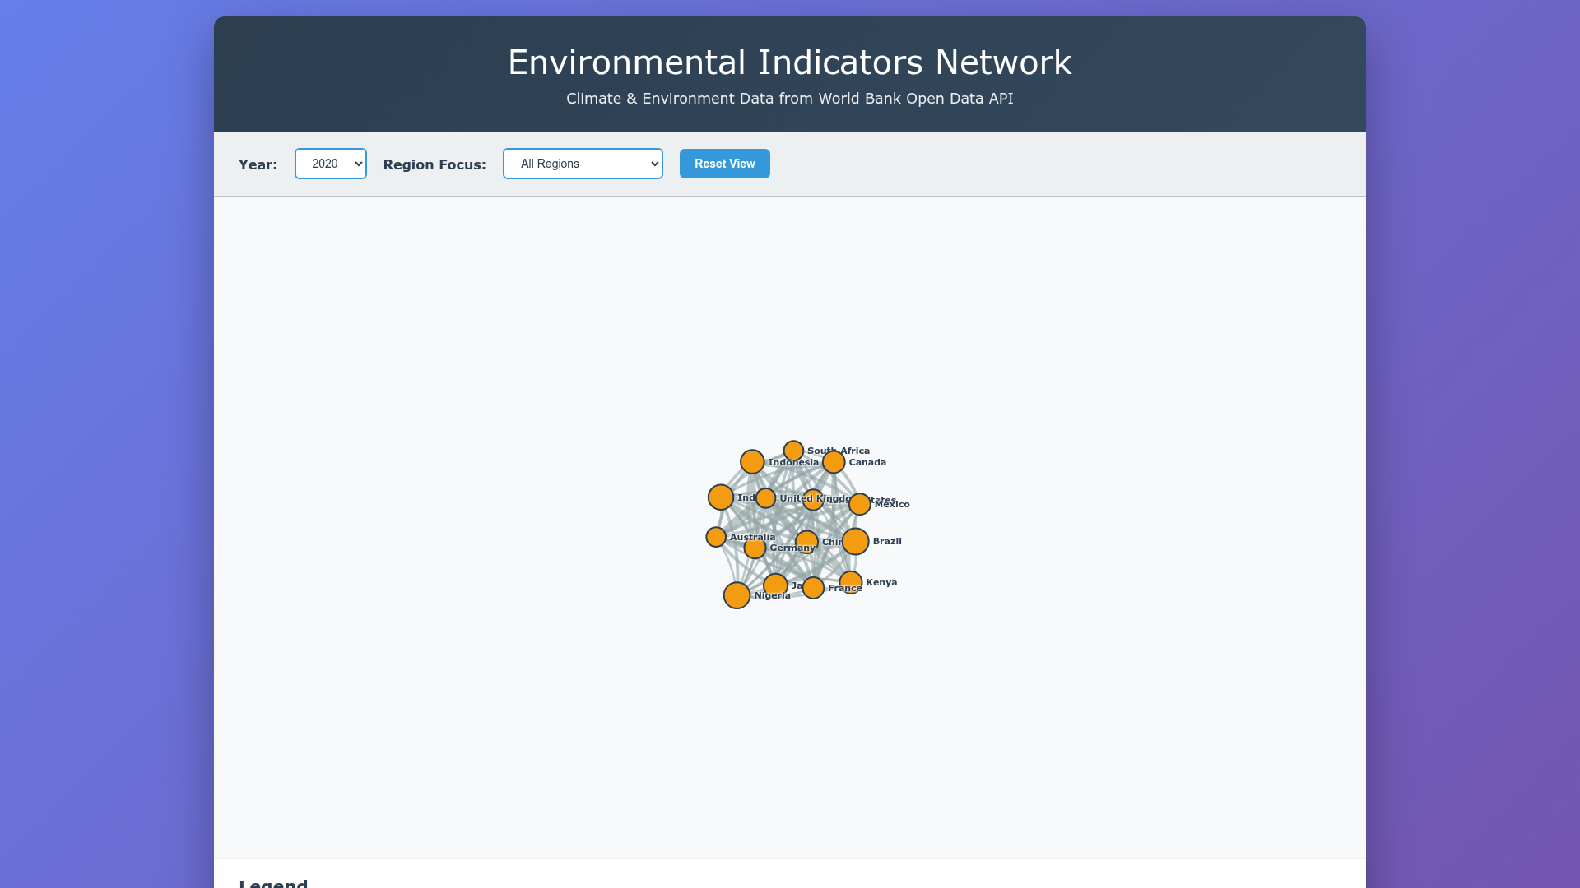Click the France node circle
This screenshot has width=1580, height=888.
pos(813,588)
